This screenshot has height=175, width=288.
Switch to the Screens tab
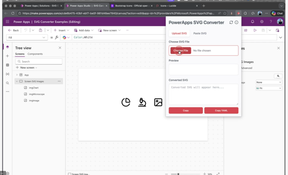click(x=20, y=54)
